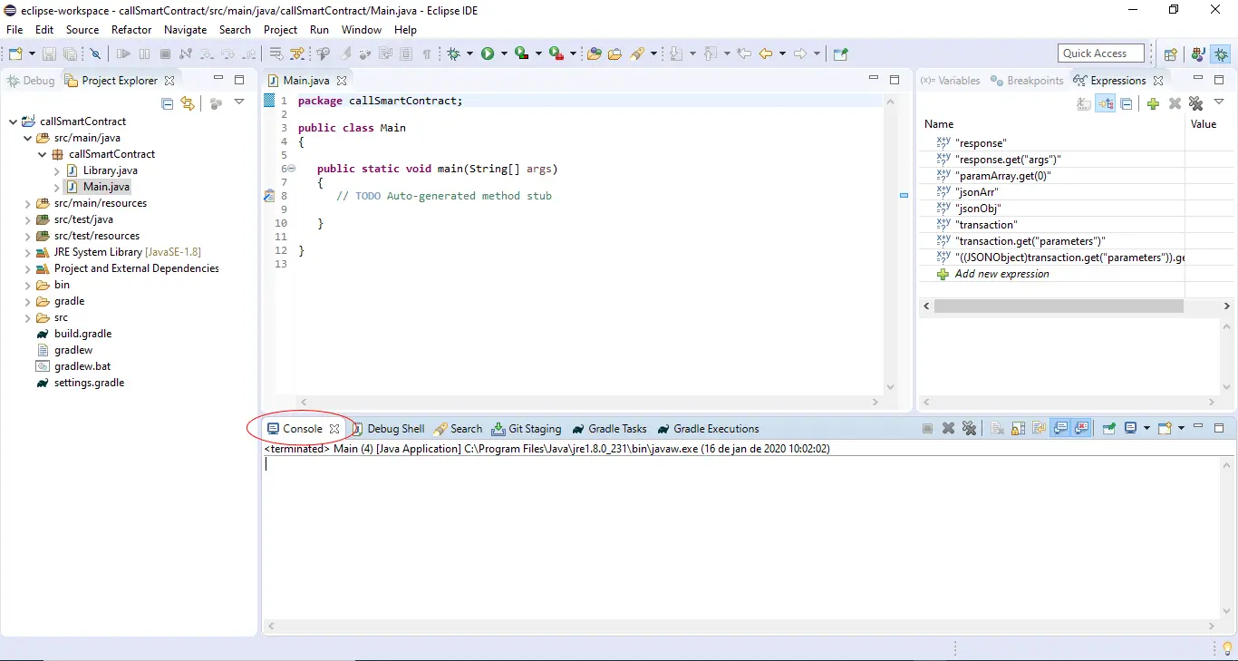Click the Skip All Breakpoints toolbar icon
This screenshot has height=661, width=1238.
point(95,54)
